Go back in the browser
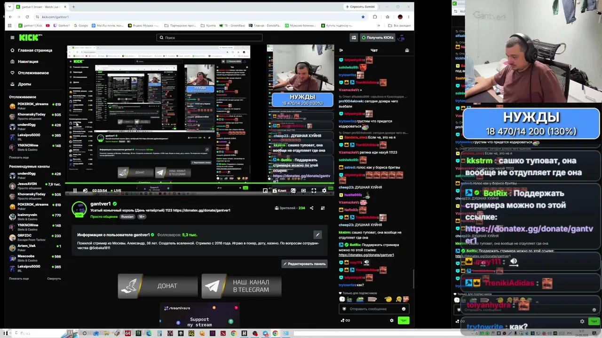This screenshot has height=338, width=602. point(10,17)
